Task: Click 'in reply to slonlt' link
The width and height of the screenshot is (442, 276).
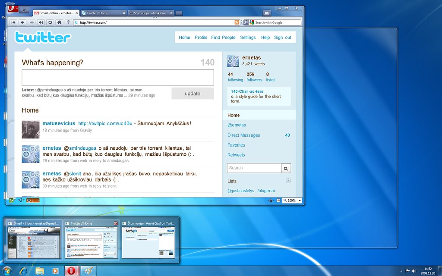Action: tap(103, 186)
